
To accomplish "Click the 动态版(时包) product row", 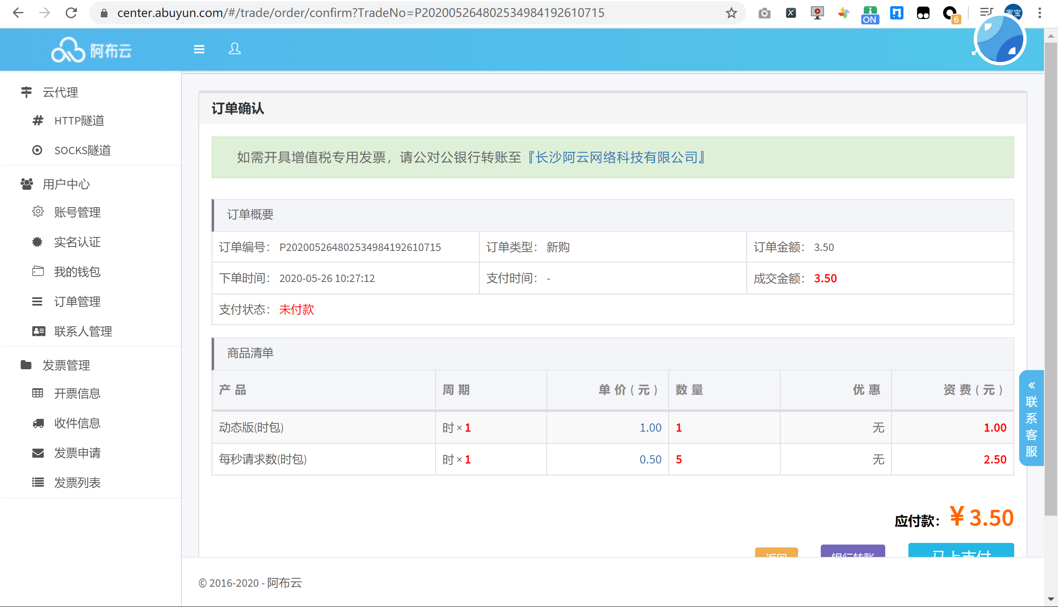I will pyautogui.click(x=612, y=427).
